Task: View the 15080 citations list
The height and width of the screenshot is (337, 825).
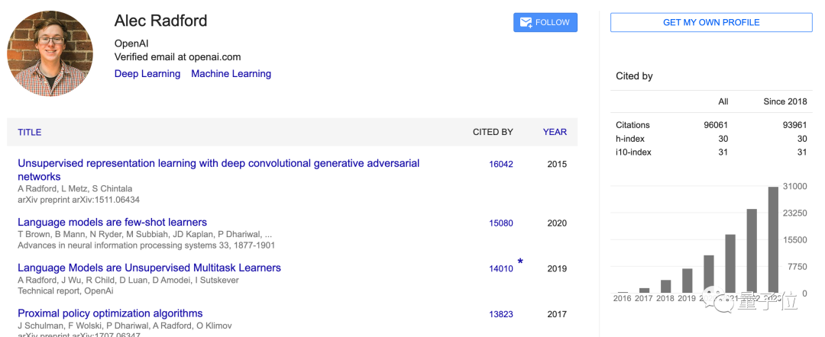Action: [x=501, y=223]
